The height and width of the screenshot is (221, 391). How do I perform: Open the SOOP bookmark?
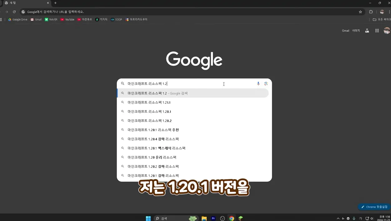(x=116, y=19)
